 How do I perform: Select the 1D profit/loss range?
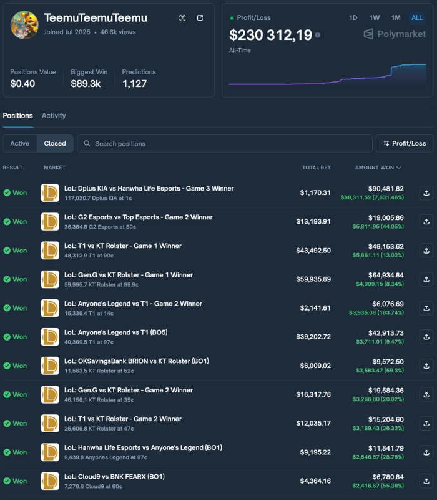pos(353,18)
